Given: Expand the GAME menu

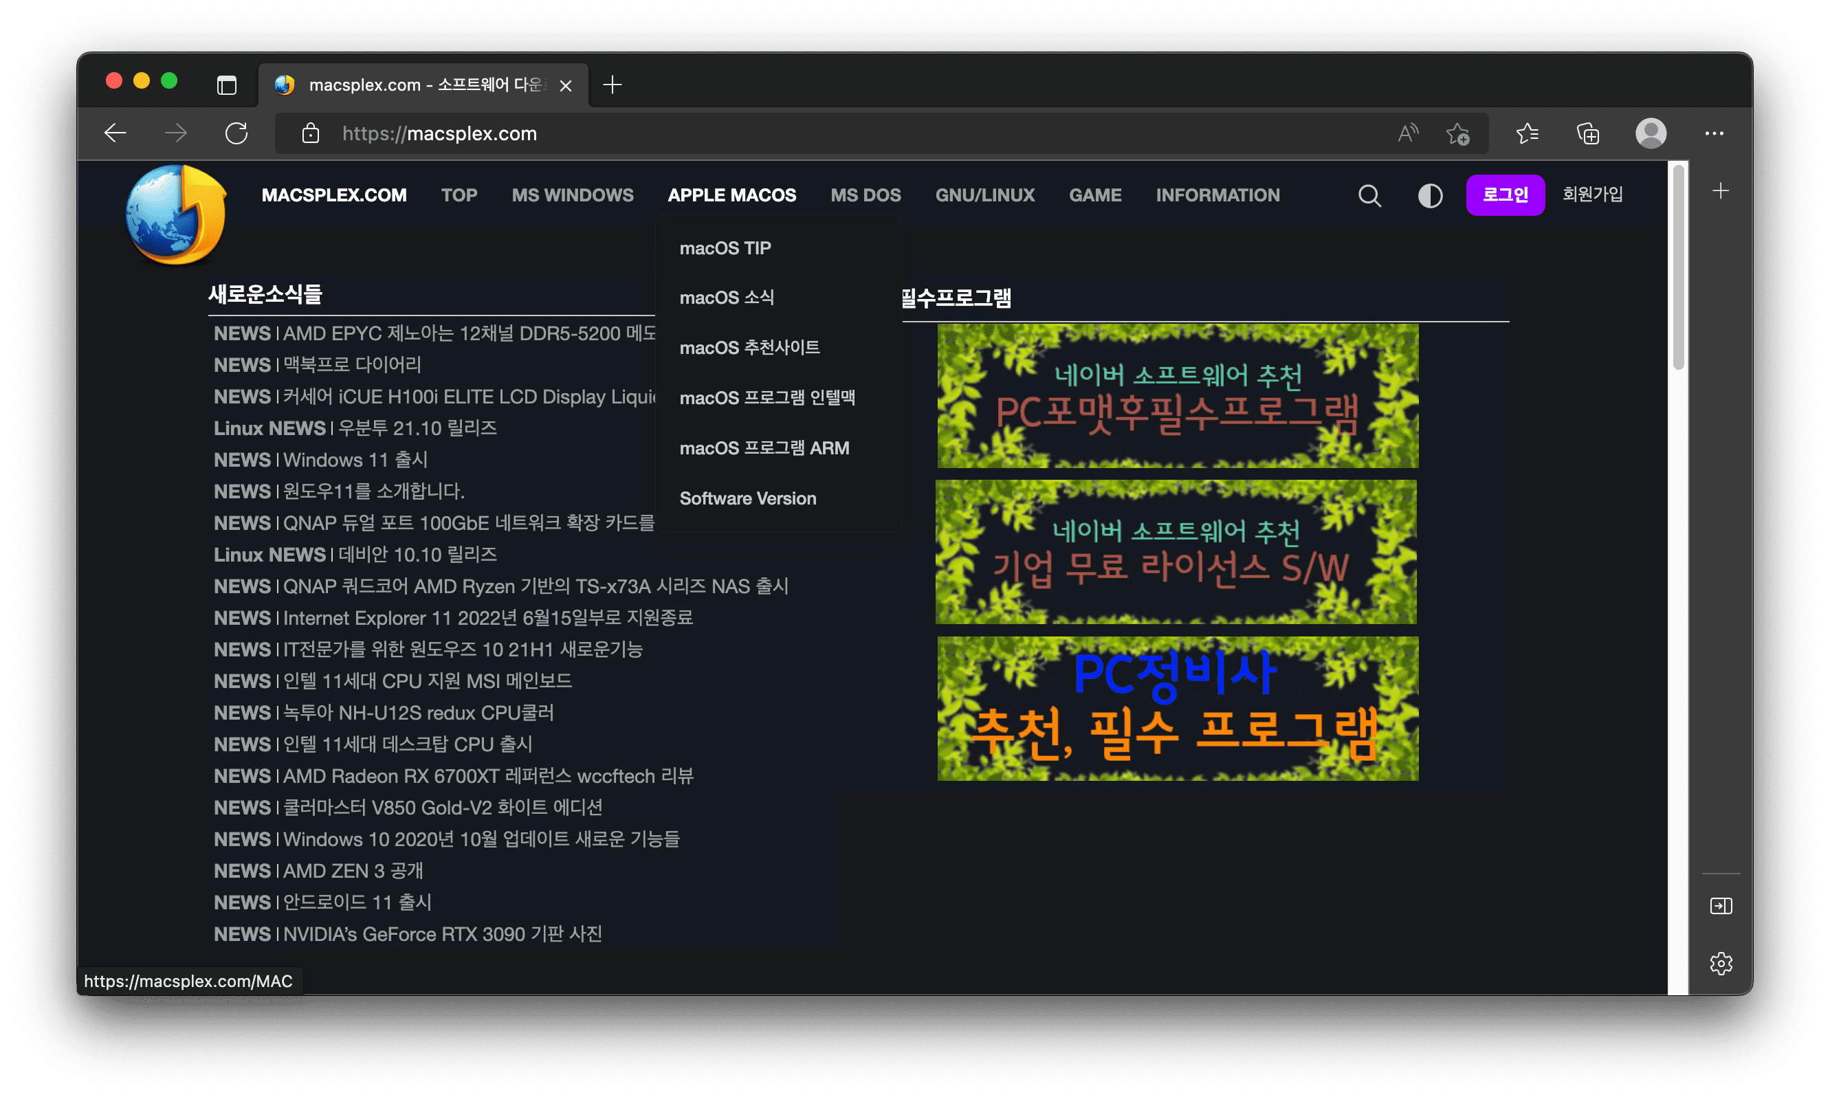Looking at the screenshot, I should tap(1094, 195).
